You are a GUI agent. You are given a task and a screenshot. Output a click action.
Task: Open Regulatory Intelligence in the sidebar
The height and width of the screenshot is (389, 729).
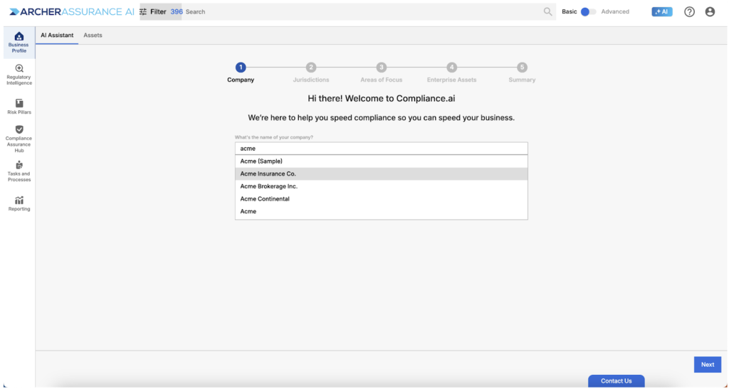tap(19, 75)
